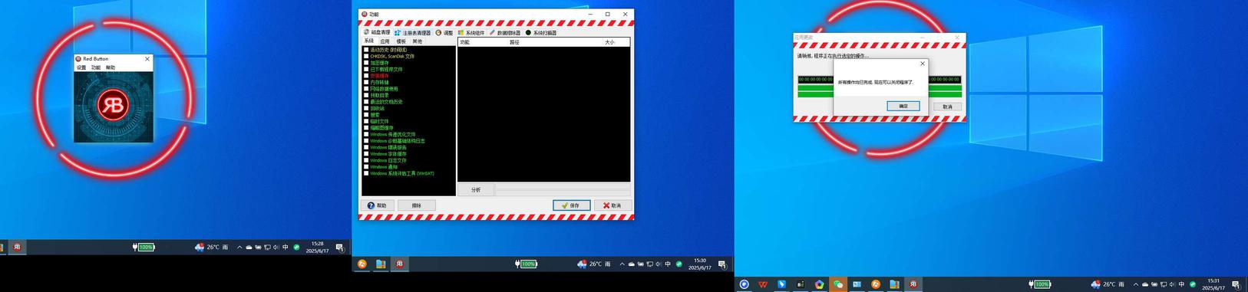Screen dimensions: 1248x292
Task: Tick the 活动历史 checkbox
Action: tap(366, 50)
